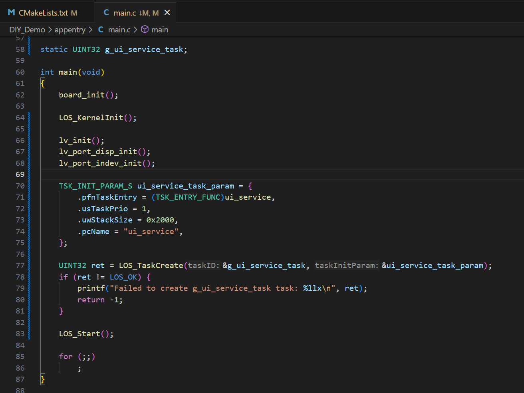
Task: Open DIY_Demo in the breadcrumb
Action: coord(27,30)
